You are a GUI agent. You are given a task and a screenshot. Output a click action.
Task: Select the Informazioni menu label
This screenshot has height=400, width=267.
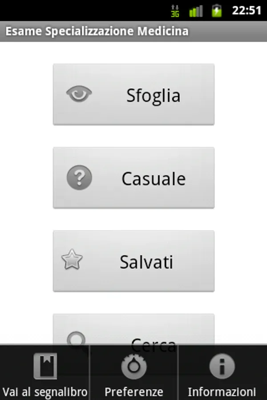click(x=222, y=392)
